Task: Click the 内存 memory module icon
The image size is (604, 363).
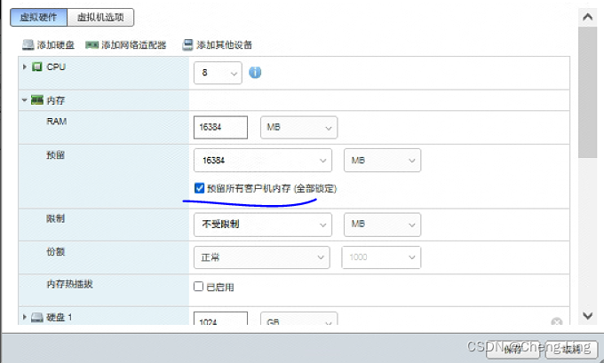Action: point(37,100)
